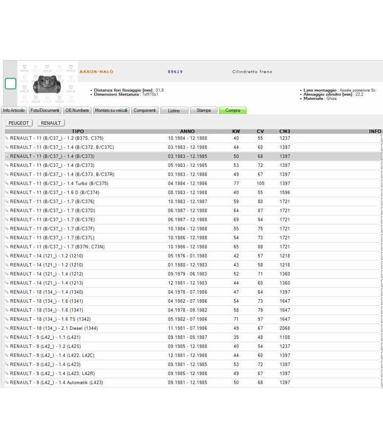The height and width of the screenshot is (447, 383).
Task: Click magnifier icon for Renault 18 1.6 row with 58 kW
Action: (x=6, y=310)
